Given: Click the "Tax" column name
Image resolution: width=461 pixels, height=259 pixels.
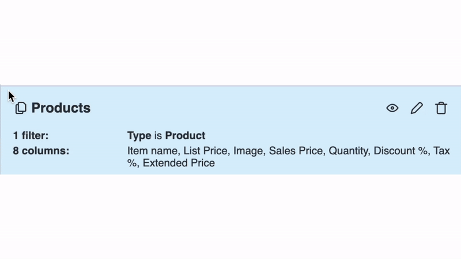Looking at the screenshot, I should 441,151.
